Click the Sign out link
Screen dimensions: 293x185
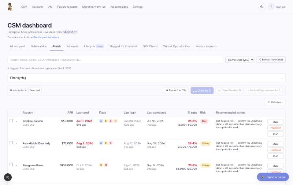[281, 7]
